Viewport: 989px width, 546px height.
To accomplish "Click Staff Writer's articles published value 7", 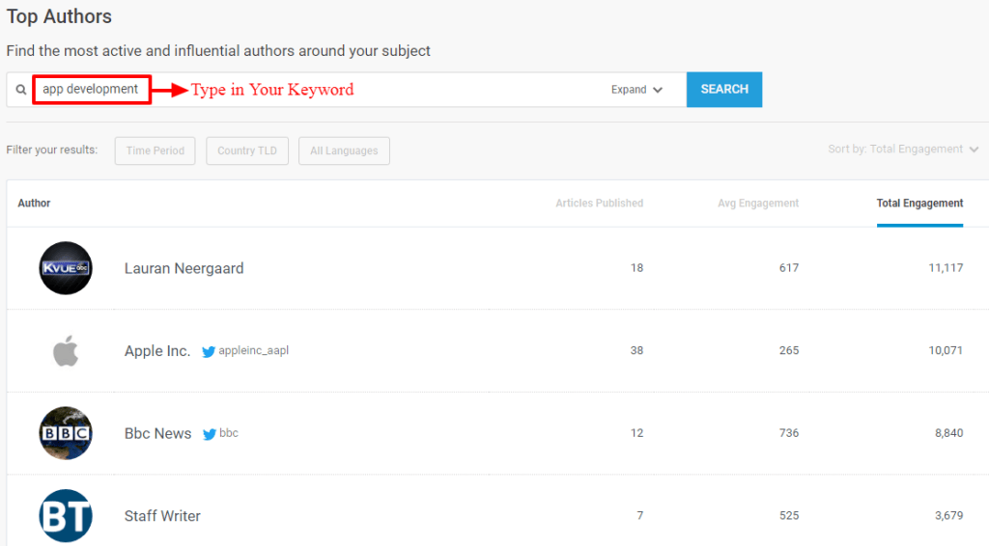I will (x=639, y=515).
